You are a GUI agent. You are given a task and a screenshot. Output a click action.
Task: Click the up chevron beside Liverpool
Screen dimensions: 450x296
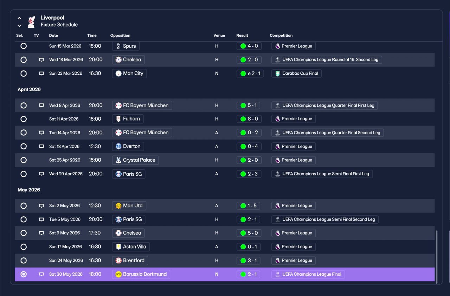19,18
